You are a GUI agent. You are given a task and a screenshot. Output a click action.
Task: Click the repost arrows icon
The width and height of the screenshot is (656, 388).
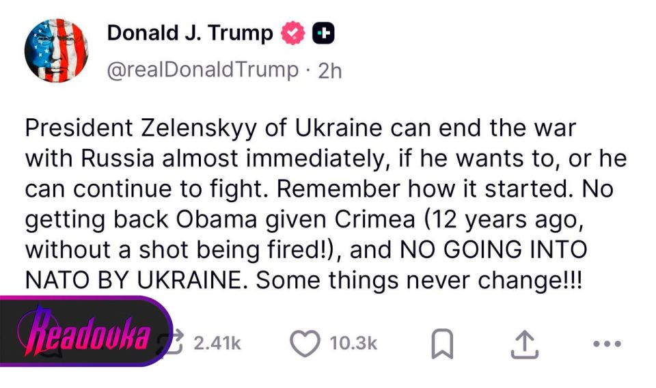coord(172,342)
